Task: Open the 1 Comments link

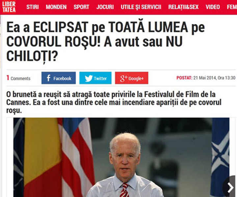Action: coord(18,78)
